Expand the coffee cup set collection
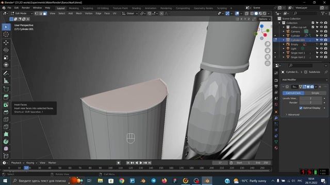Image resolution: width=330 pixels, height=185 pixels. [x=284, y=27]
